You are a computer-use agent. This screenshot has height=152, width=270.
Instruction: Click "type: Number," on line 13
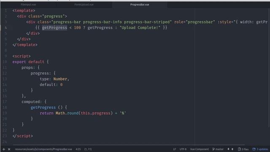pos(54,79)
